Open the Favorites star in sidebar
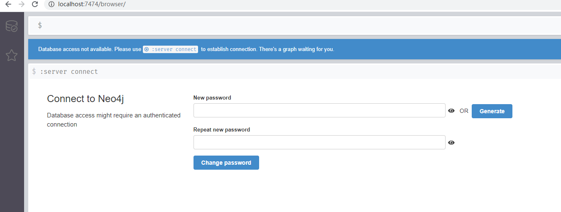The height and width of the screenshot is (212, 561). (x=12, y=55)
